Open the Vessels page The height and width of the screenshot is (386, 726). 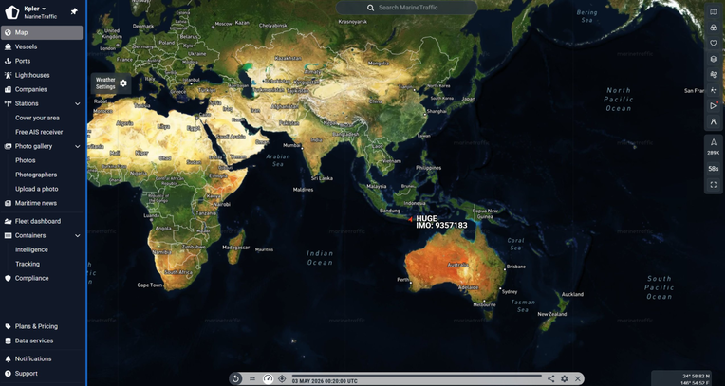point(26,46)
